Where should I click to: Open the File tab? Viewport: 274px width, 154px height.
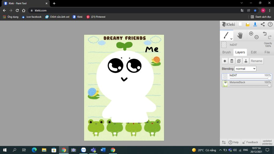267,52
